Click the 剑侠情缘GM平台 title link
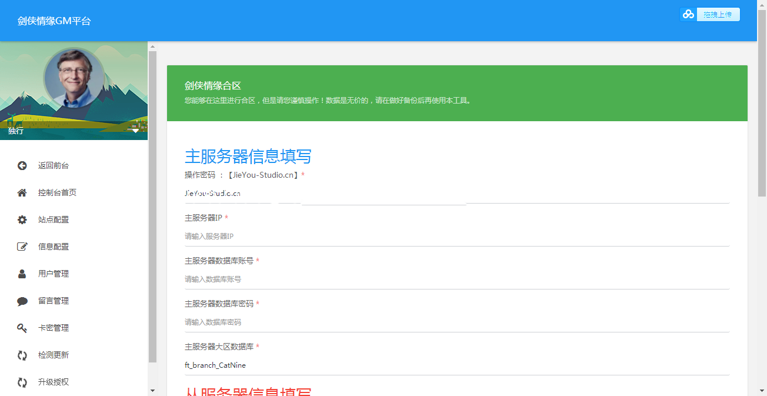Viewport: 767px width, 396px height. (54, 21)
